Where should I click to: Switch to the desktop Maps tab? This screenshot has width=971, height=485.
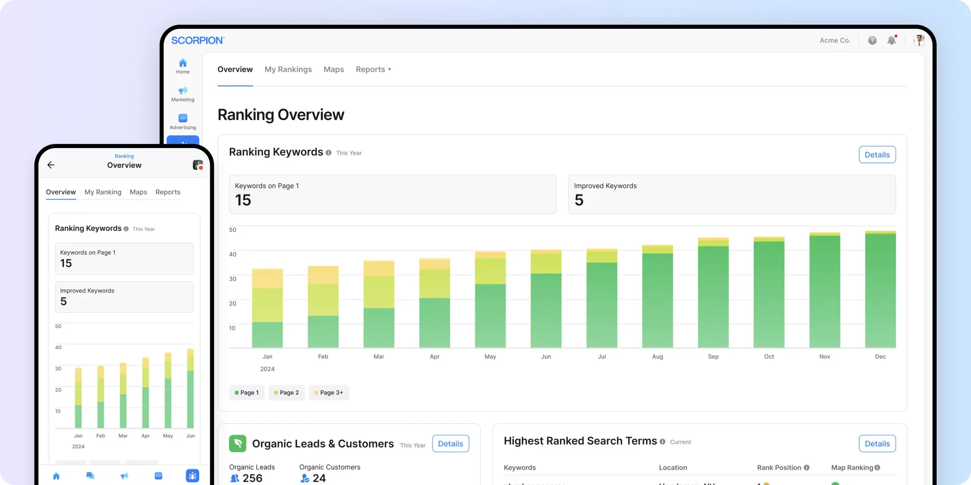point(333,70)
